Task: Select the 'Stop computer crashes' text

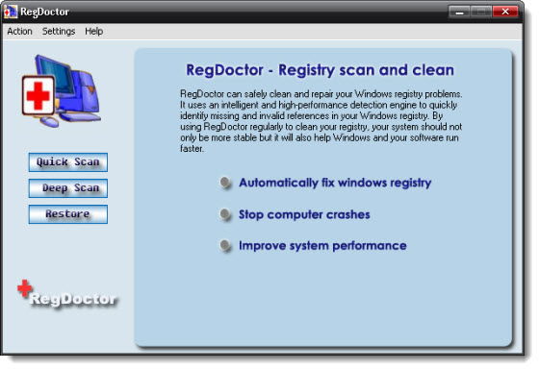Action: 304,214
